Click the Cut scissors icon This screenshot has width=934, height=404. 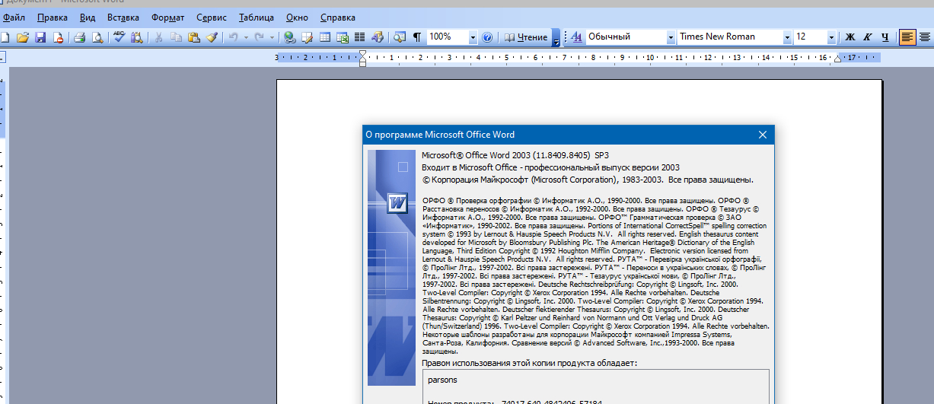click(x=159, y=37)
